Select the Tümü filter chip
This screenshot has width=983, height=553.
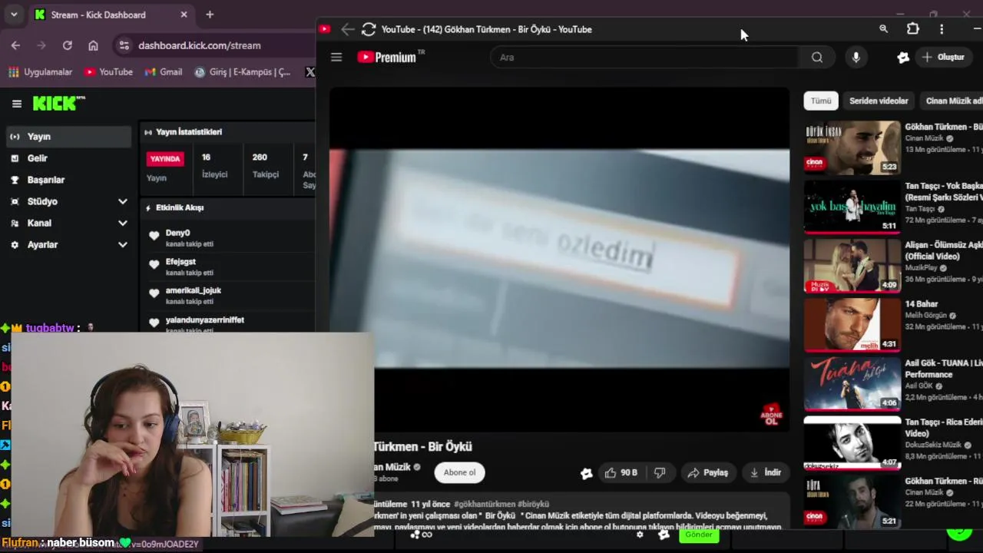[x=821, y=101]
